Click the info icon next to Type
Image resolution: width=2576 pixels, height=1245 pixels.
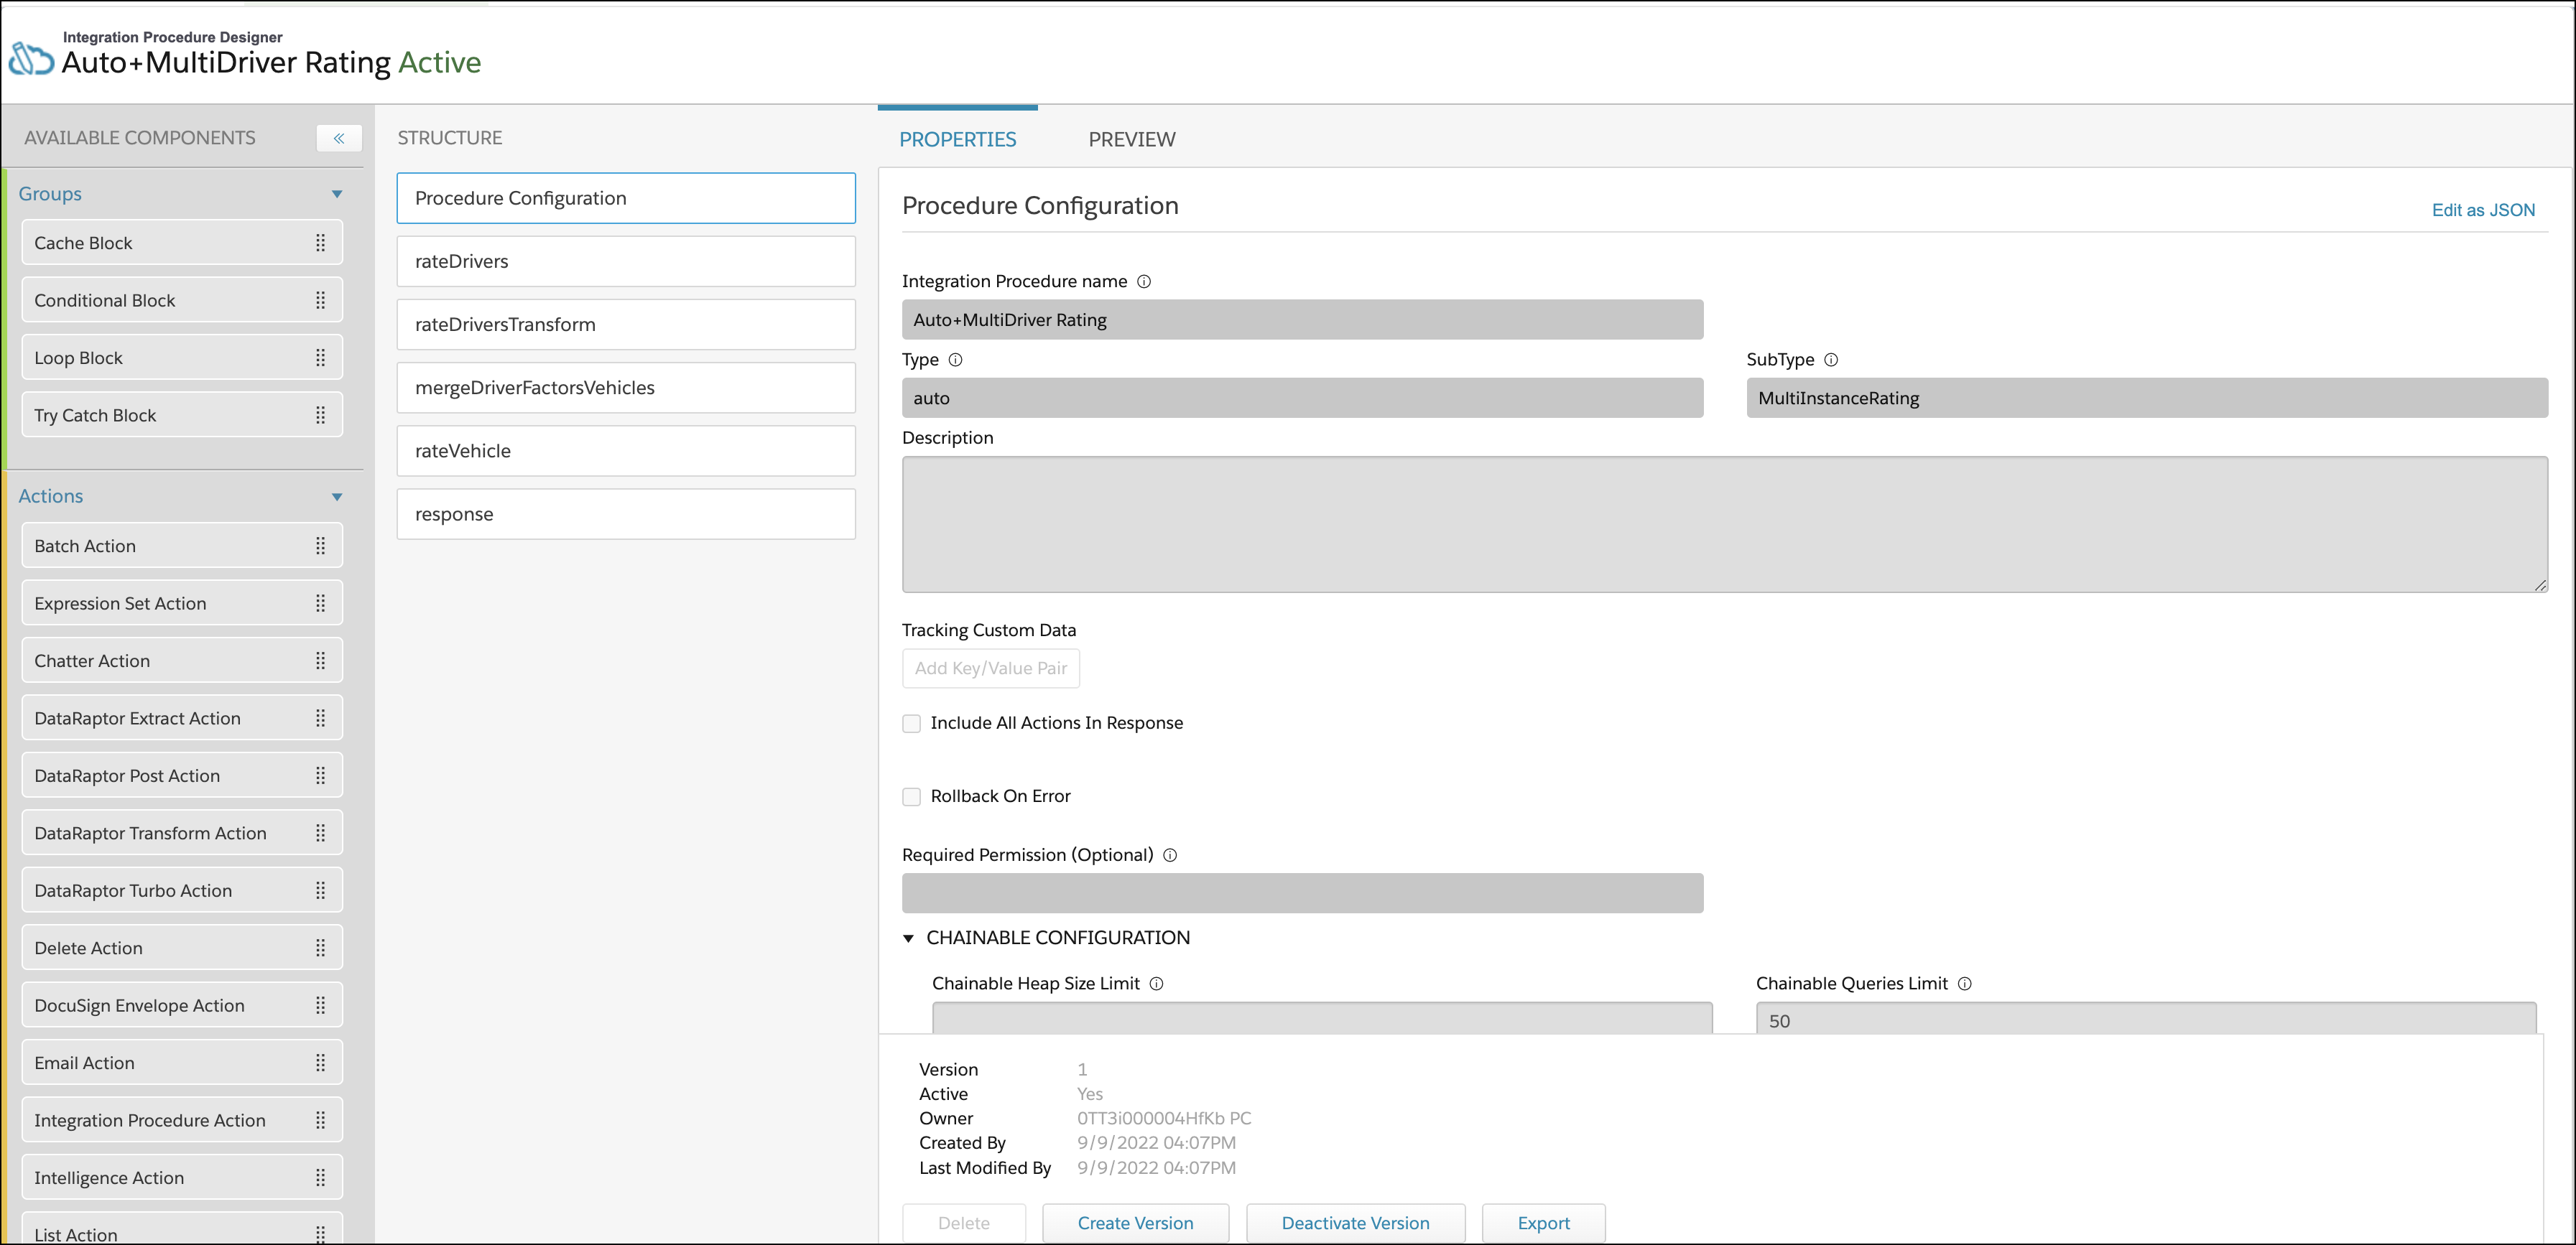pyautogui.click(x=955, y=360)
